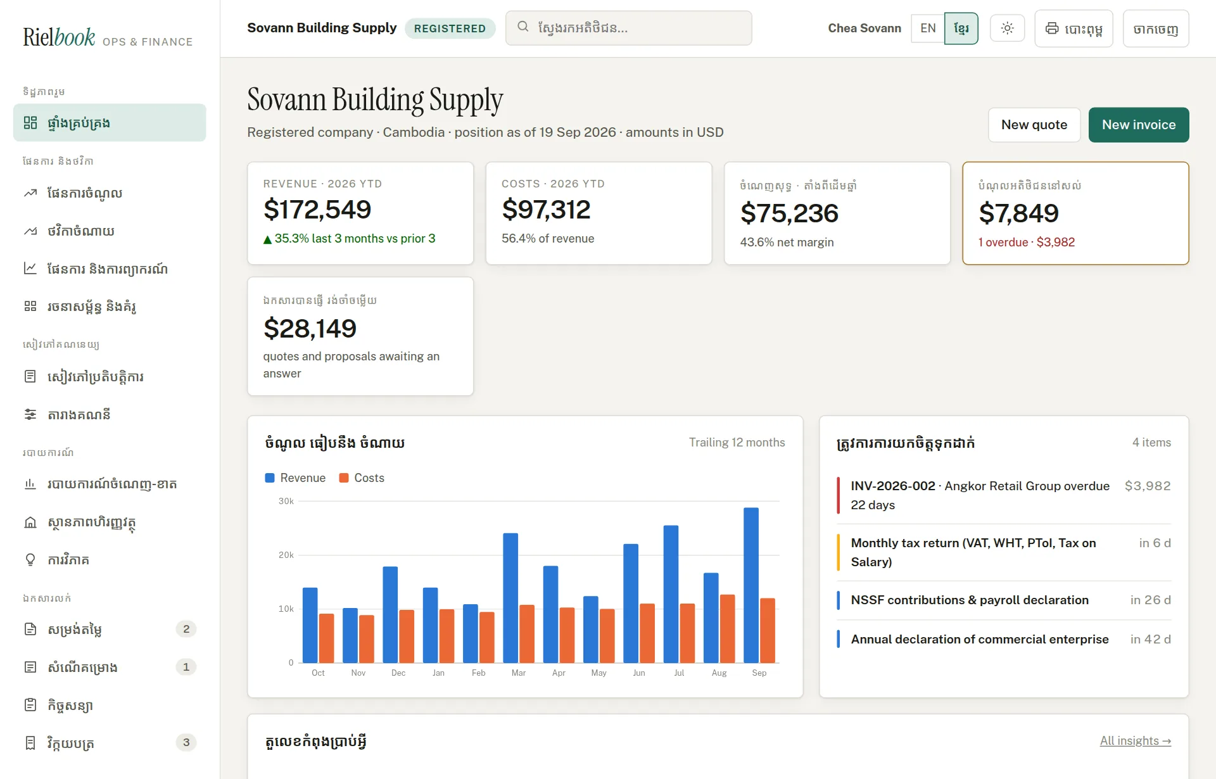The height and width of the screenshot is (779, 1216).
Task: Open the dashboard grid icon in the sidebar
Action: coord(30,123)
